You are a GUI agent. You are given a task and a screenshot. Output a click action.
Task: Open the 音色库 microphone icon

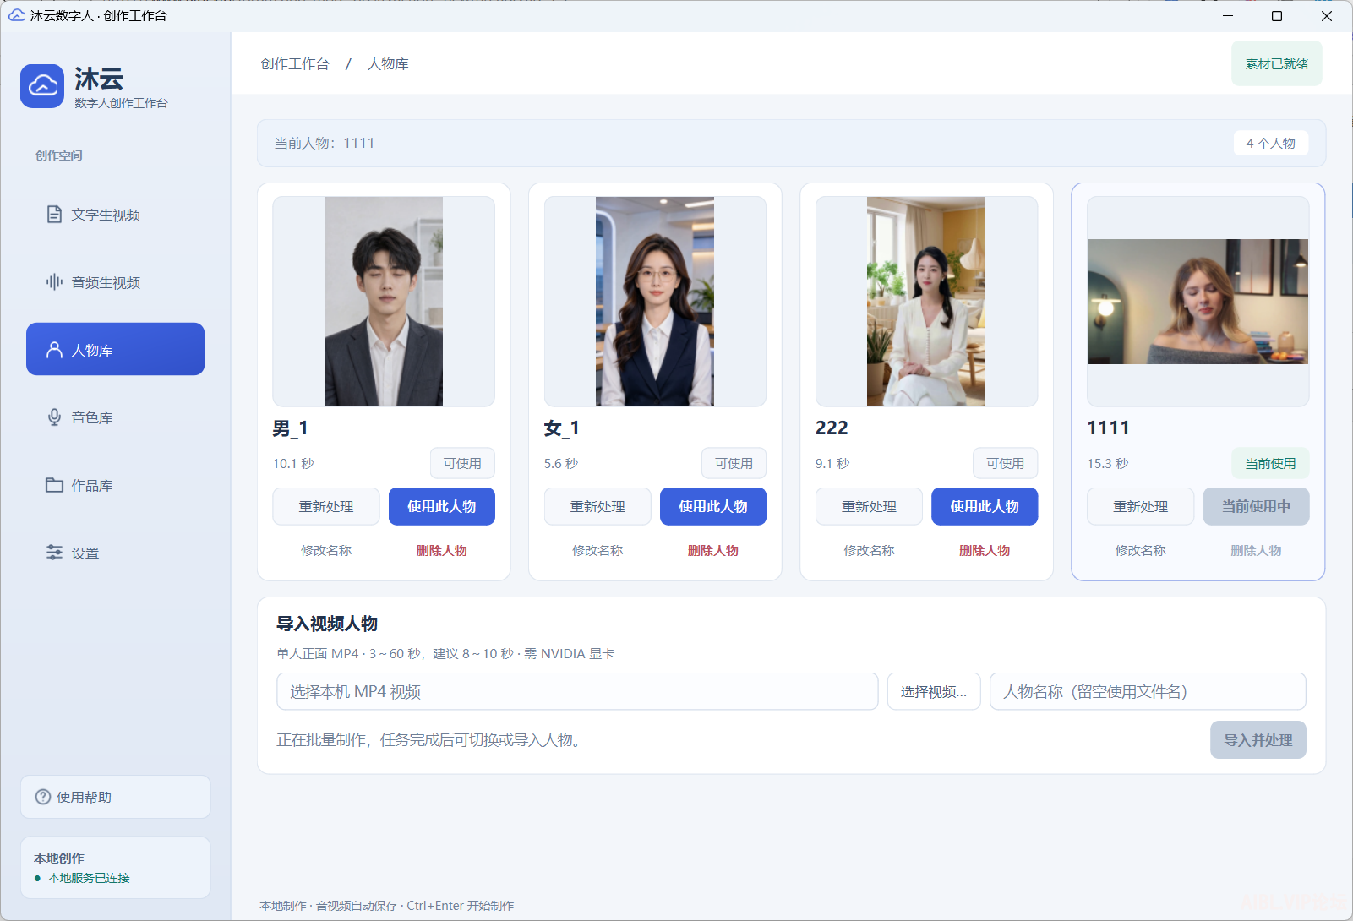54,417
